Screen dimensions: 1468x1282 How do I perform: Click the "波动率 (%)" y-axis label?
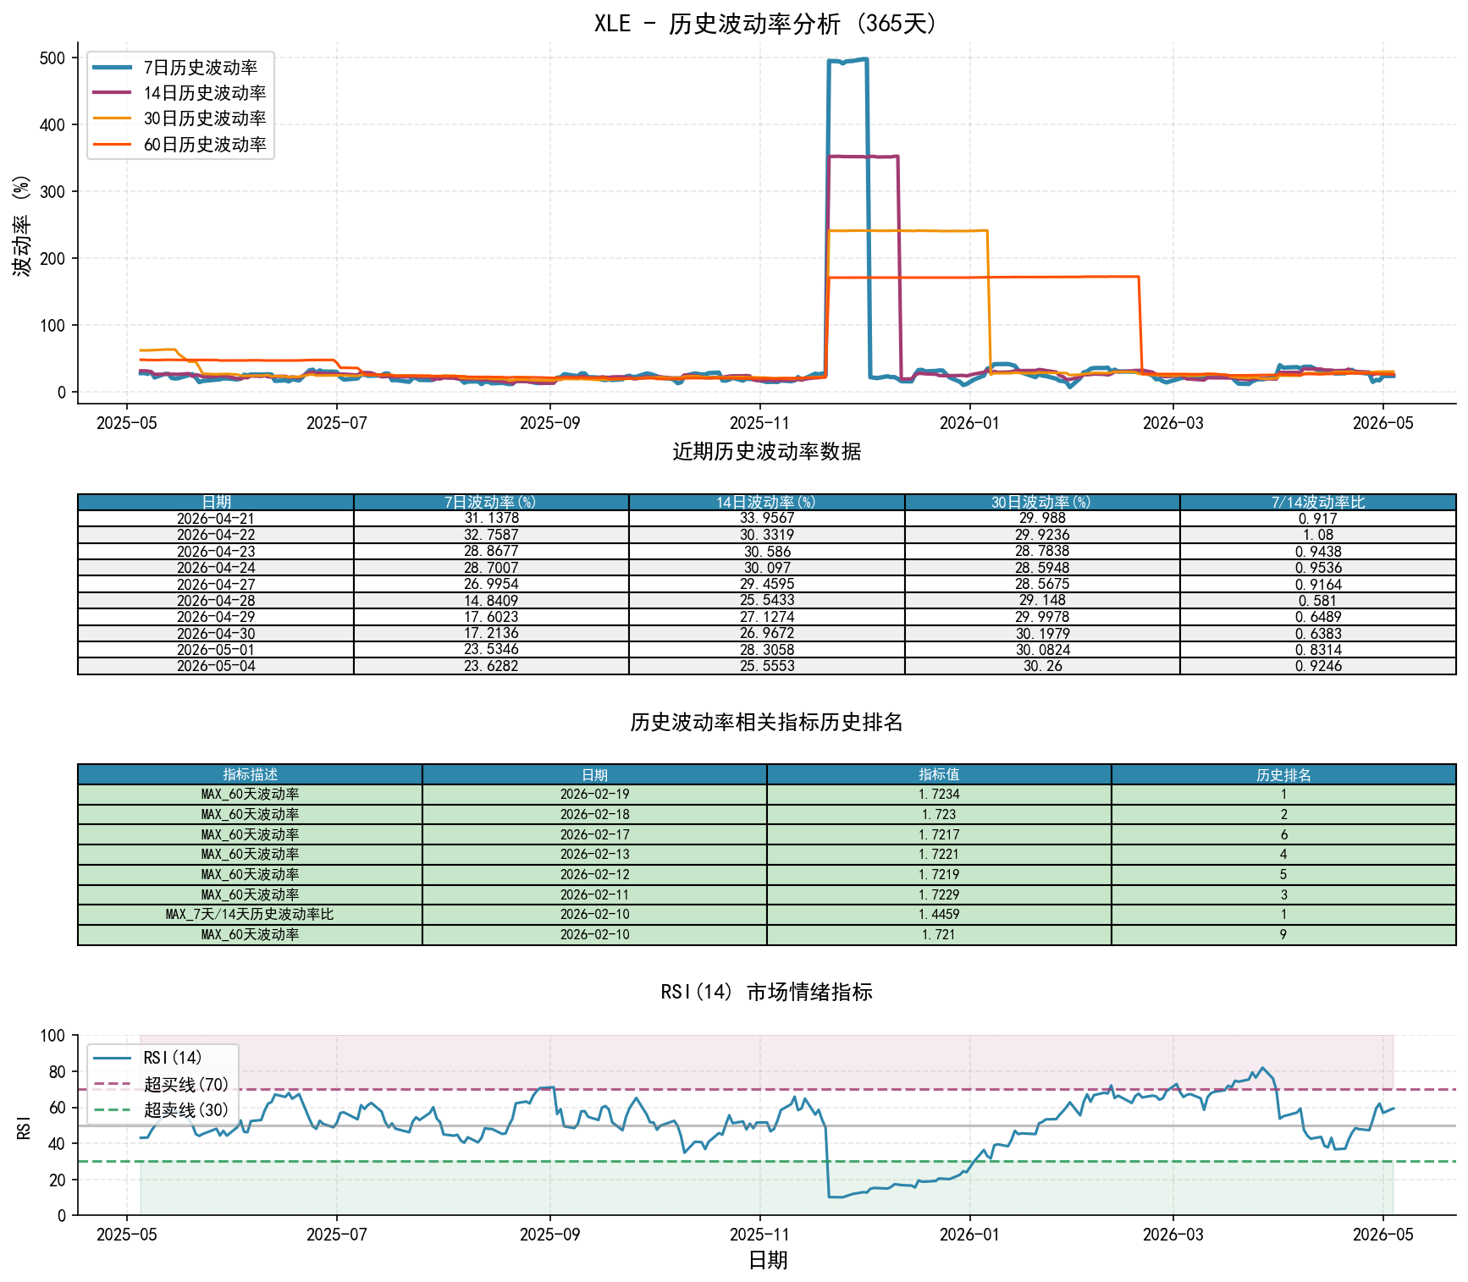[22, 226]
